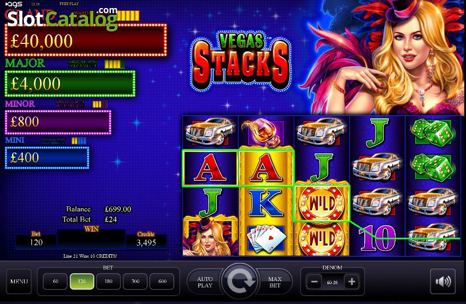Spin the reels with the circular arrow button
This screenshot has width=466, height=304.
(x=240, y=281)
